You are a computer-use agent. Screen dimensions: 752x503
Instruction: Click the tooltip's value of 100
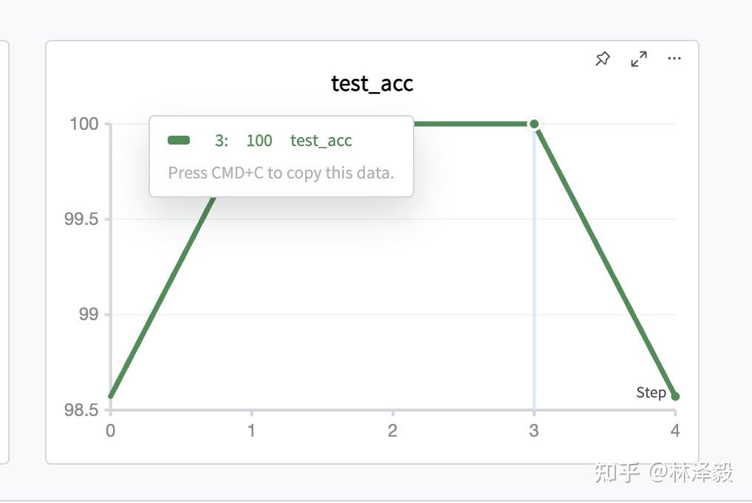pyautogui.click(x=259, y=141)
